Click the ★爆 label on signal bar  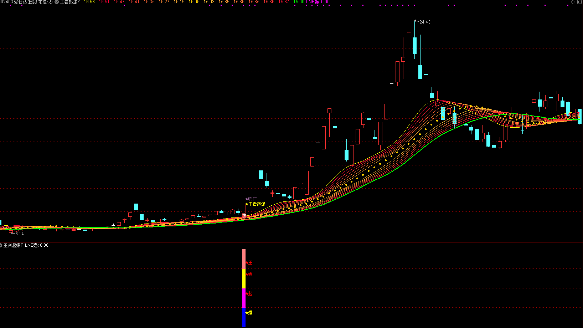coord(249,313)
